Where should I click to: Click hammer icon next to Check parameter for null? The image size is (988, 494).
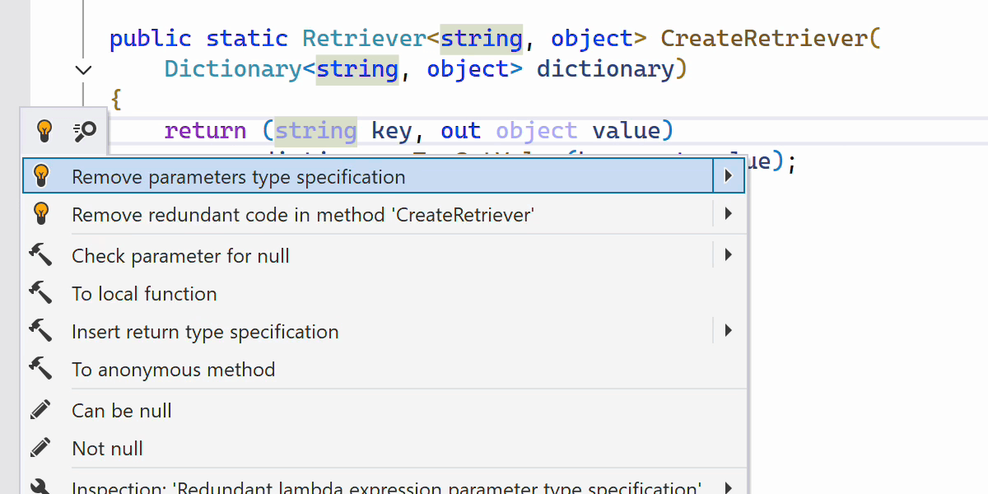point(41,255)
